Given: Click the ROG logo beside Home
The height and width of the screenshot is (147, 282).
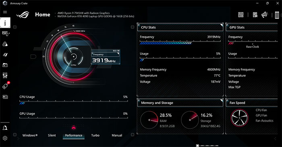Looking at the screenshot, I should tap(23, 15).
